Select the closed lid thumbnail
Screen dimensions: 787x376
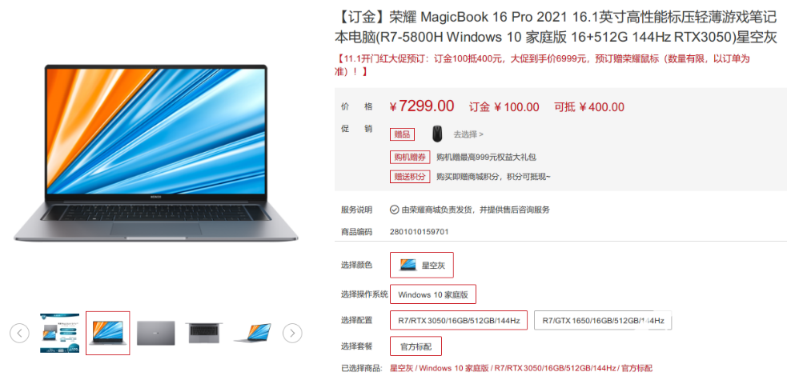156,333
